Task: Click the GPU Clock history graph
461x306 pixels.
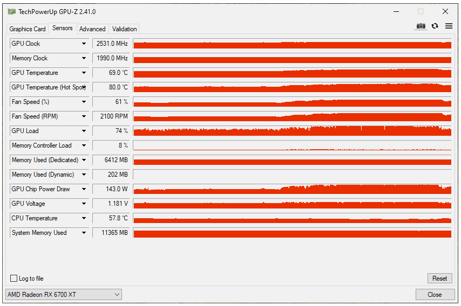Action: [292, 44]
